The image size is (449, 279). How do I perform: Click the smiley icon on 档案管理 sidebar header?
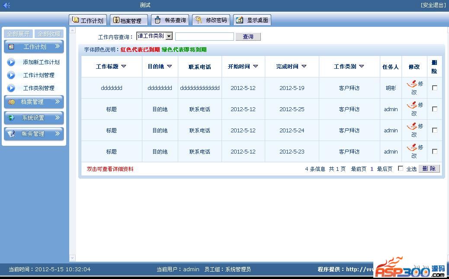point(11,102)
